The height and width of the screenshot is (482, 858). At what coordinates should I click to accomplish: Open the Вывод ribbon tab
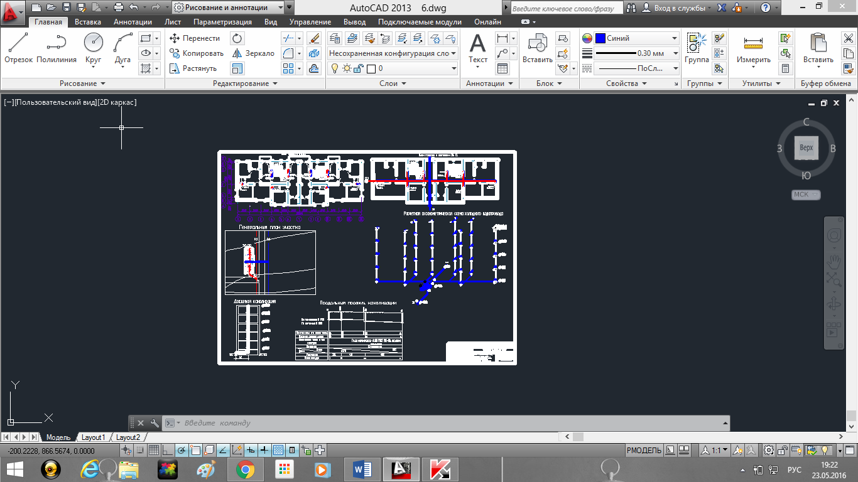(x=354, y=22)
